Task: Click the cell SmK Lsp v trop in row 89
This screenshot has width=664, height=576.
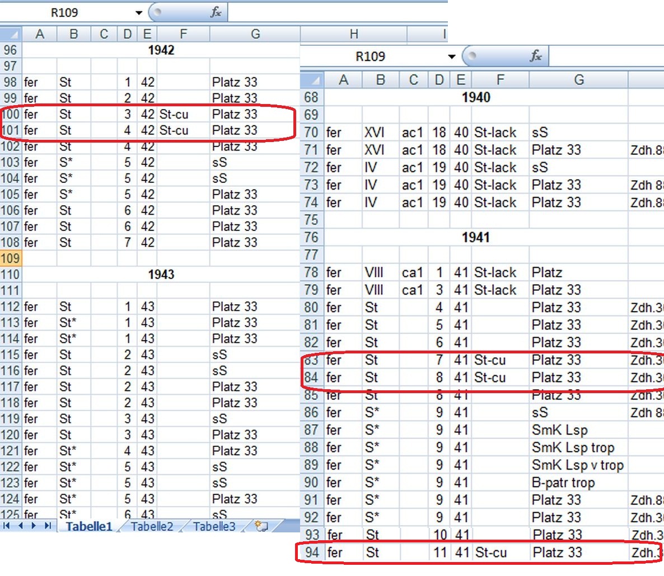Action: pos(577,465)
